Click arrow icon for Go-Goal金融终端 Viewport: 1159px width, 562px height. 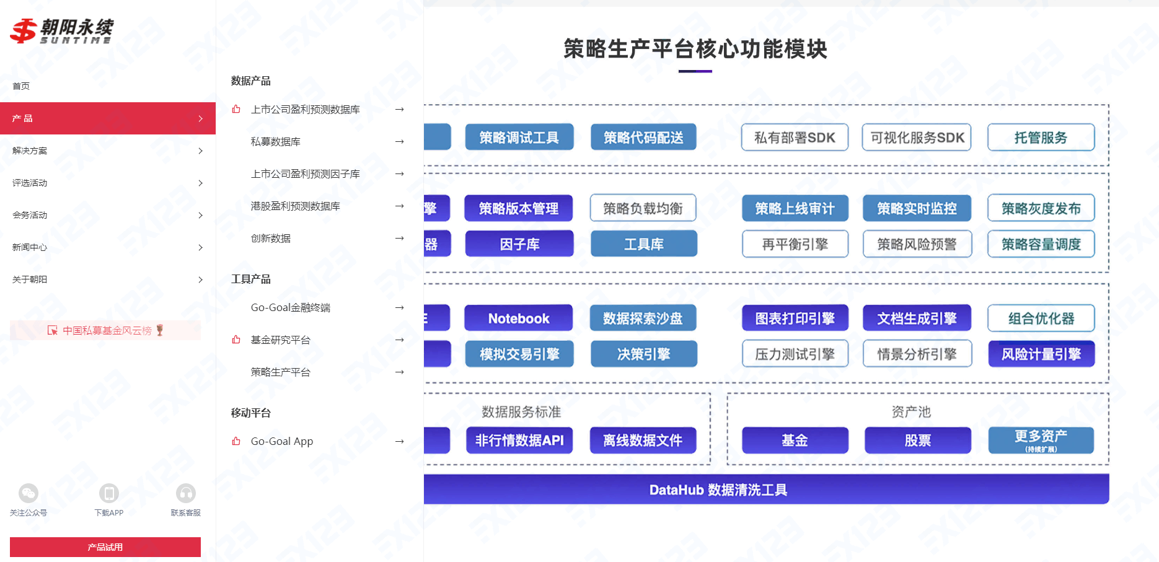pyautogui.click(x=400, y=307)
